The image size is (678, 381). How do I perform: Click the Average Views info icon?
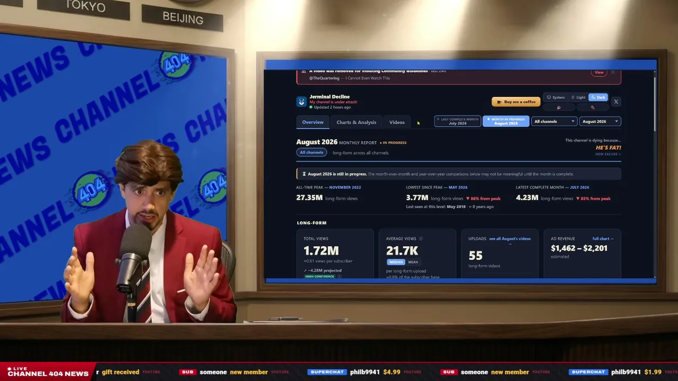(421, 239)
